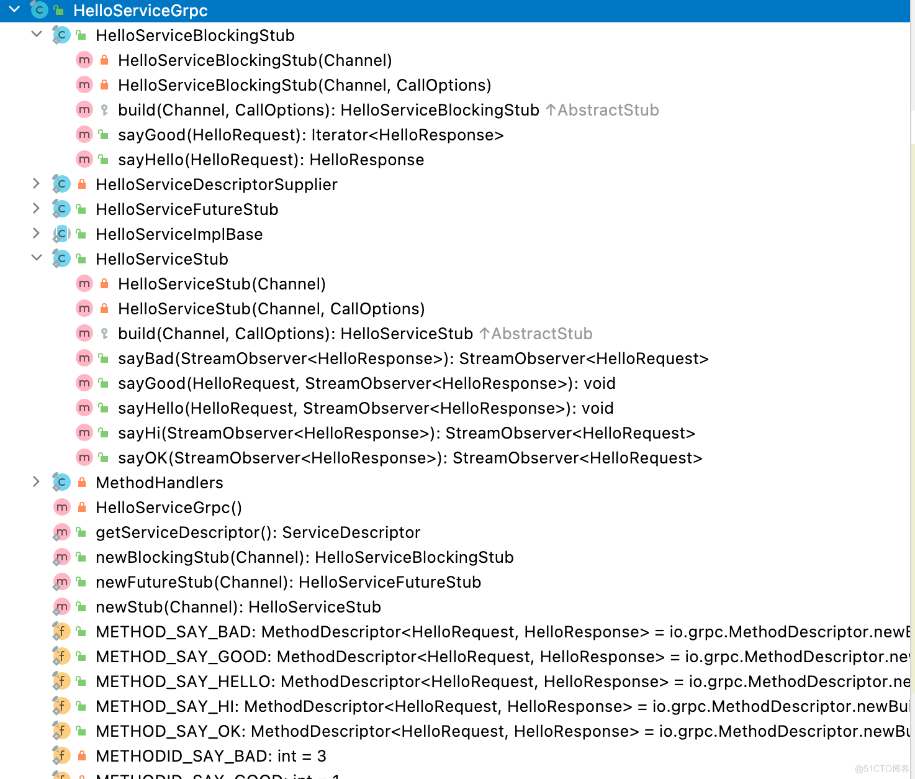Select build(Channel, CallOptions): HelloServiceBlockingStub
915x779 pixels.
(x=455, y=109)
